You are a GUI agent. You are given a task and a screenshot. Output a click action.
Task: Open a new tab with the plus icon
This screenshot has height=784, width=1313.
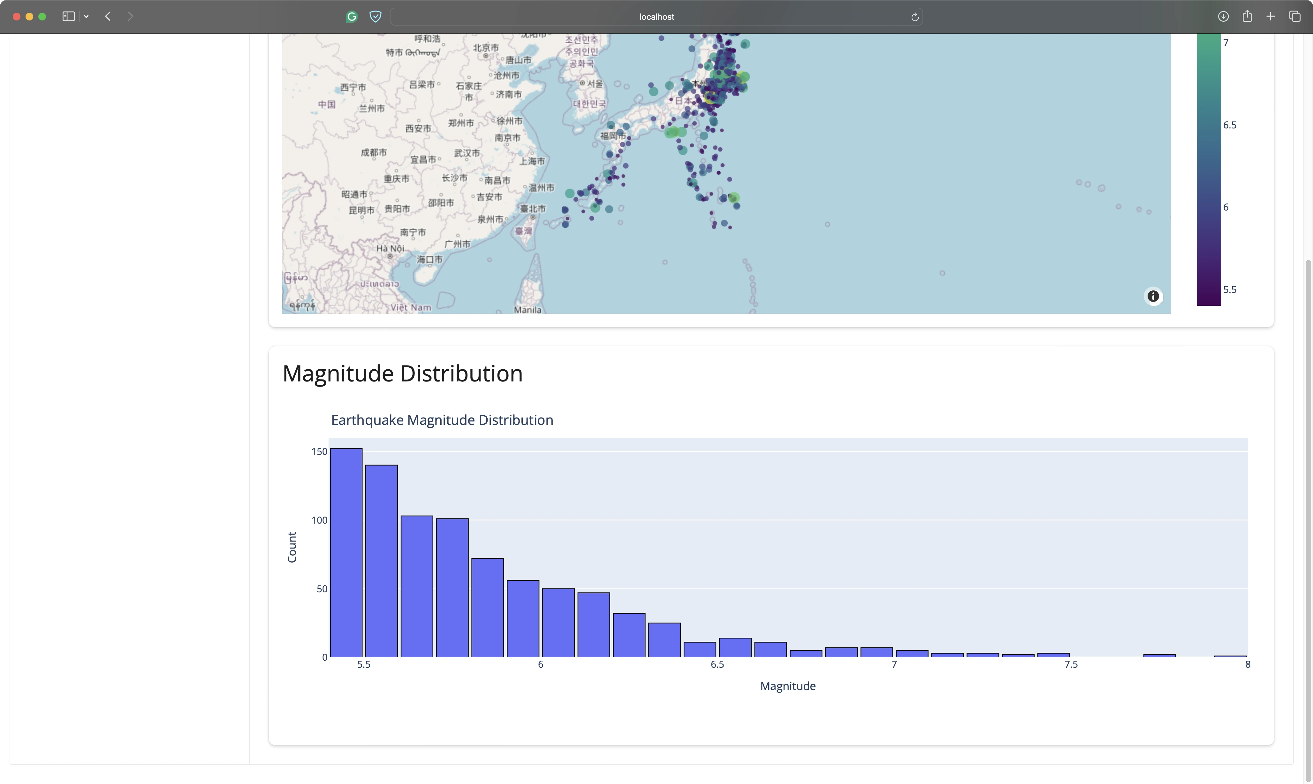1271,16
